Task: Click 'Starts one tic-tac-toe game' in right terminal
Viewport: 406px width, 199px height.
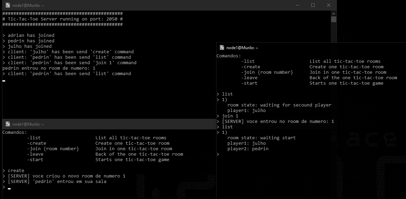Action: click(346, 83)
